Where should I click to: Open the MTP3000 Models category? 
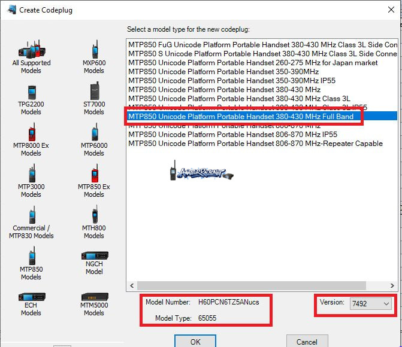pos(31,181)
